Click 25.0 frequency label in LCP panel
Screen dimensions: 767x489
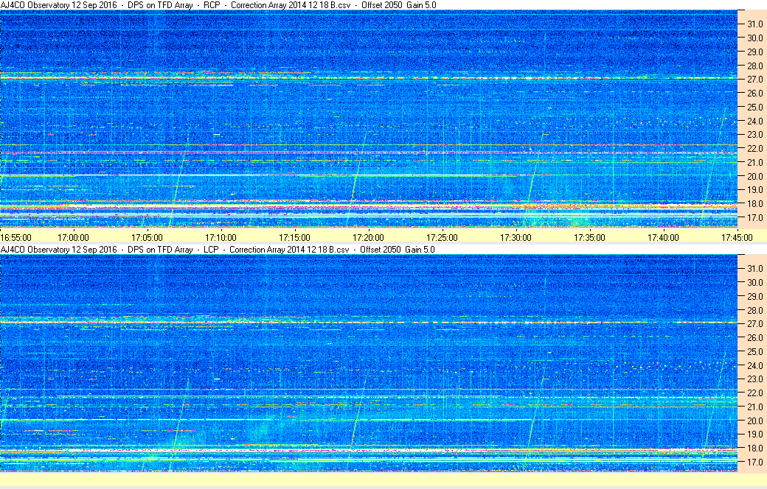tap(755, 352)
